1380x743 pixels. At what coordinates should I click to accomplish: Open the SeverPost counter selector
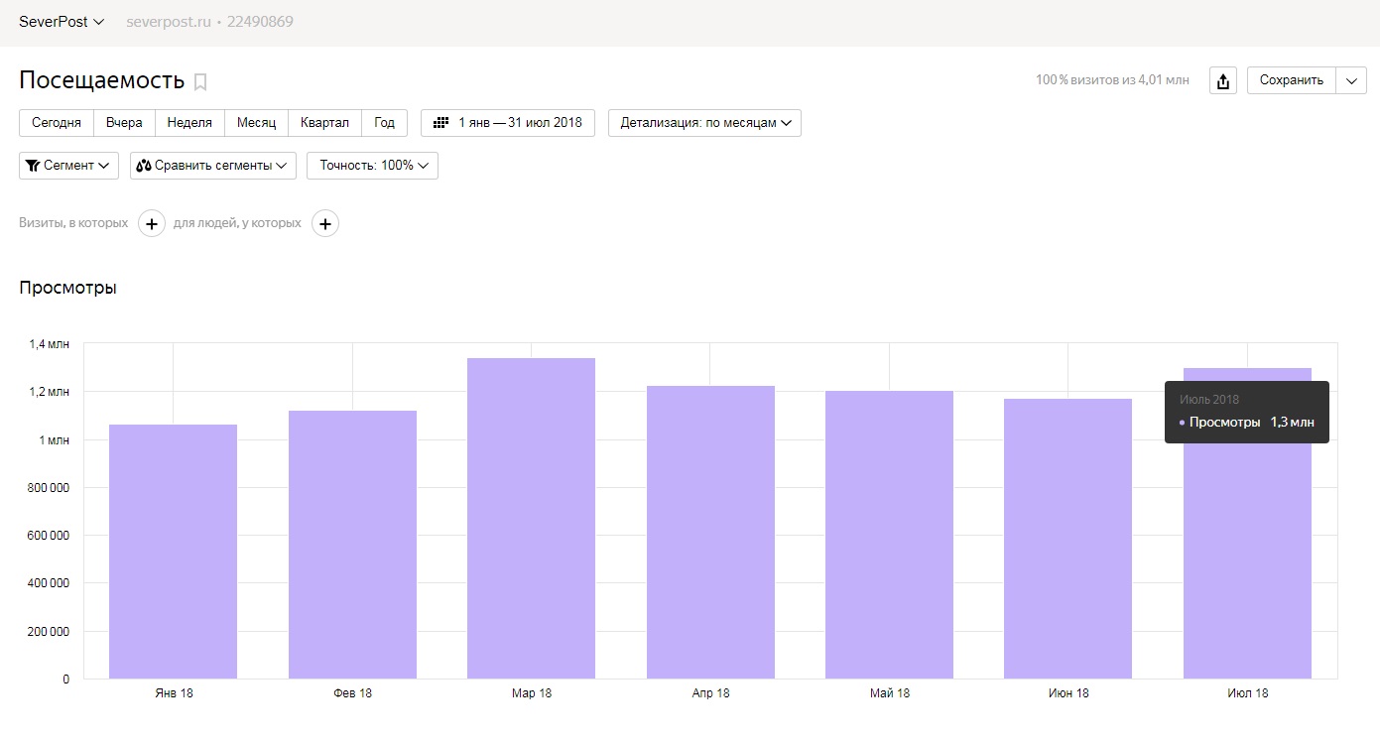(62, 22)
